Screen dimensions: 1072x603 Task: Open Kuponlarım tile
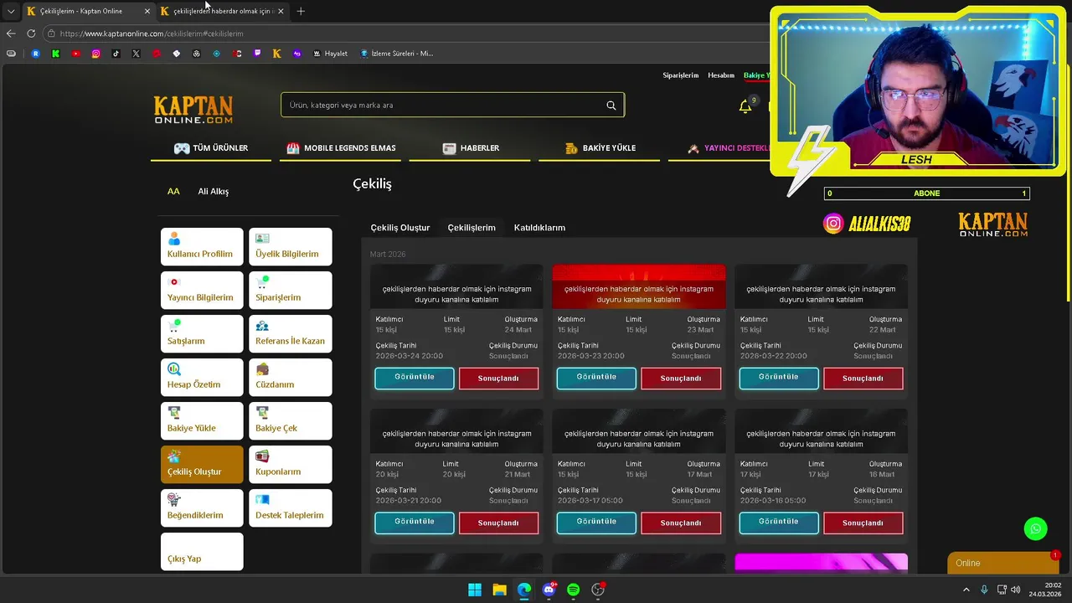pos(291,464)
